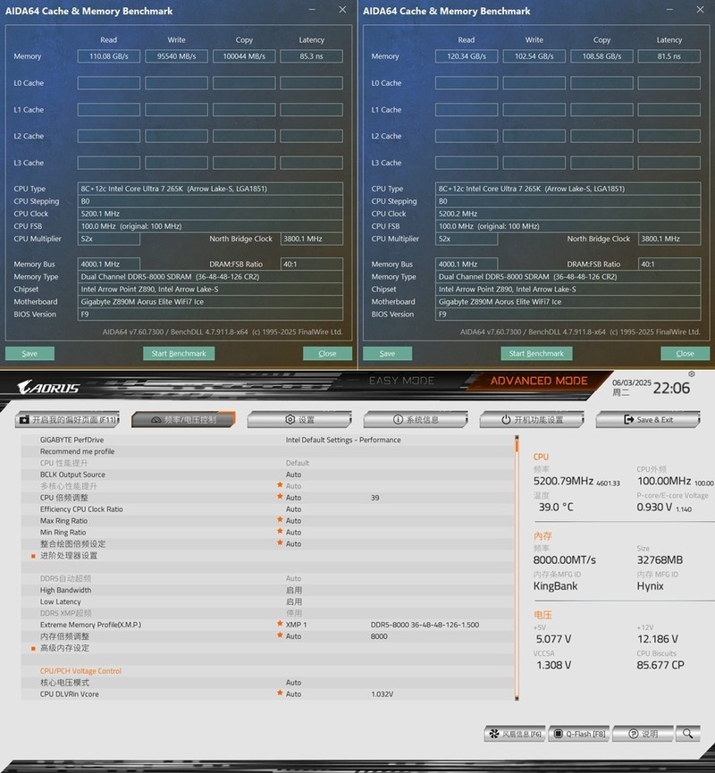
Task: Click Save in left AIDA64 window
Action: 29,353
